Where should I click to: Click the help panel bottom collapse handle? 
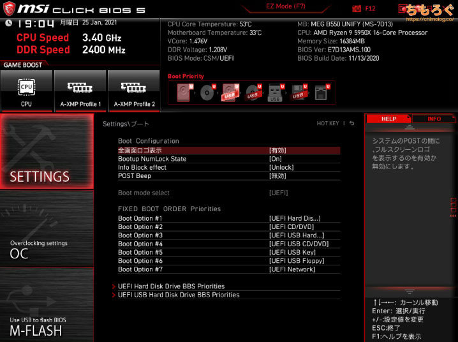(410, 292)
